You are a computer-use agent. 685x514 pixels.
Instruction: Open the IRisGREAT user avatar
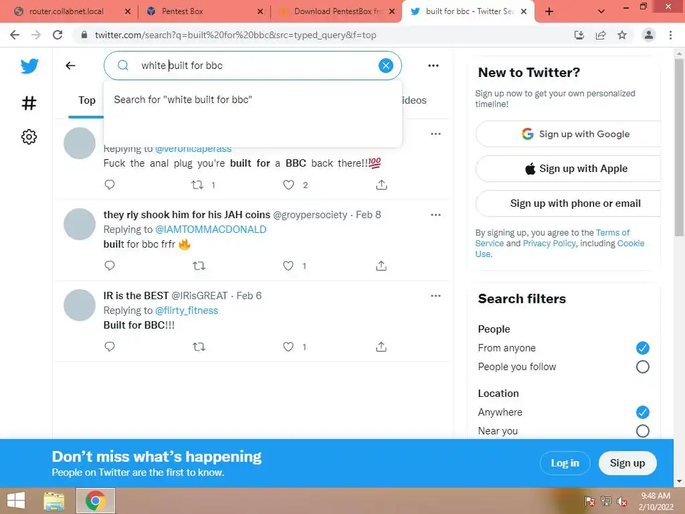(x=80, y=305)
